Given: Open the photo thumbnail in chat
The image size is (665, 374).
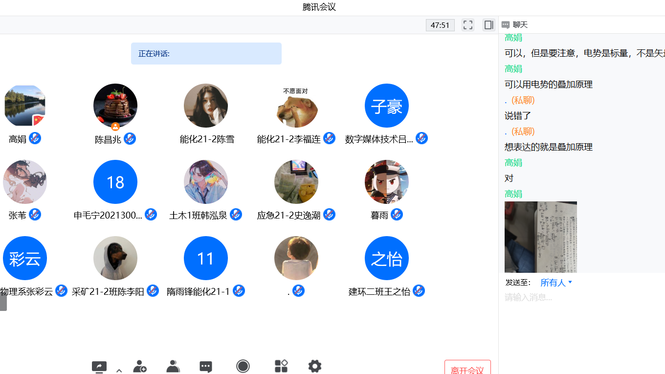Looking at the screenshot, I should [x=541, y=237].
